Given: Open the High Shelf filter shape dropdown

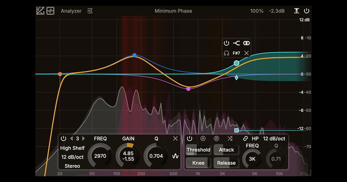Looking at the screenshot, I should pos(72,148).
